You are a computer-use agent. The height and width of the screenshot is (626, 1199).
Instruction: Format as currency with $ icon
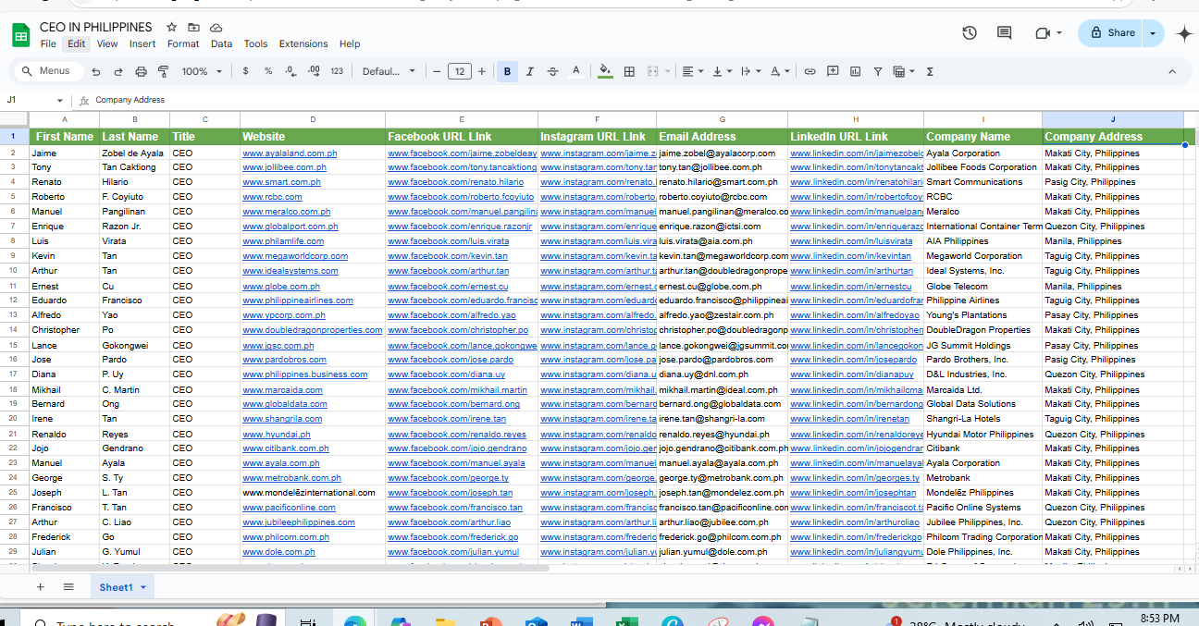[x=245, y=71]
